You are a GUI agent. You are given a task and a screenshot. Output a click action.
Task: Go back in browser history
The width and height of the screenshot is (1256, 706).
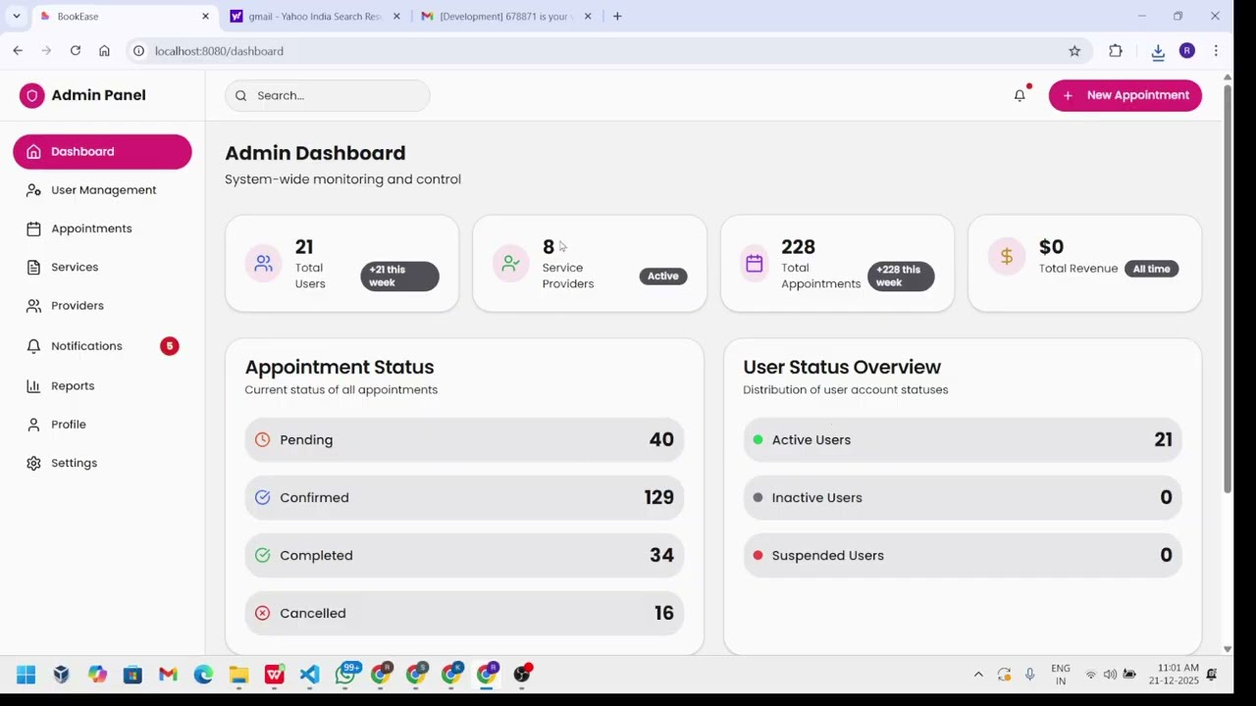point(18,51)
